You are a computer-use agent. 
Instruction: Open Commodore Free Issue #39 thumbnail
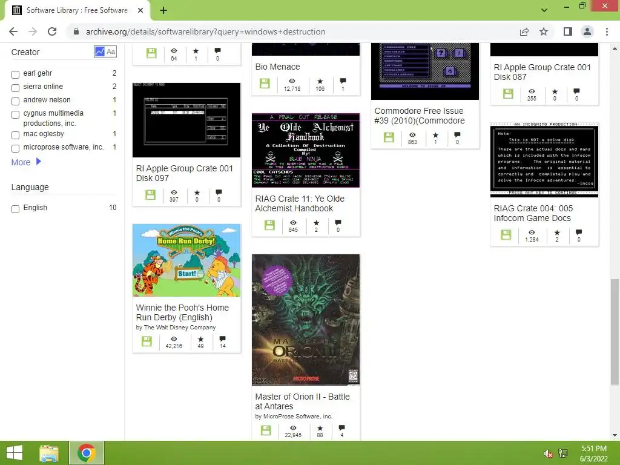[424, 71]
